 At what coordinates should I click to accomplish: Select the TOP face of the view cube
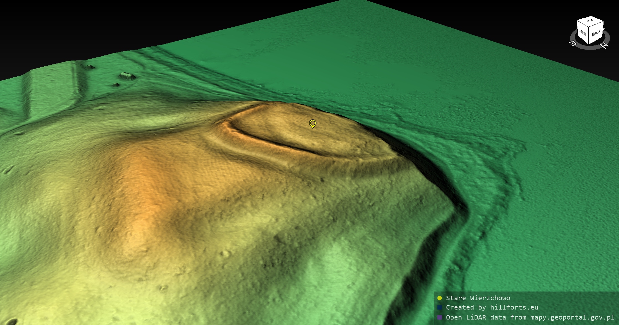(x=591, y=22)
